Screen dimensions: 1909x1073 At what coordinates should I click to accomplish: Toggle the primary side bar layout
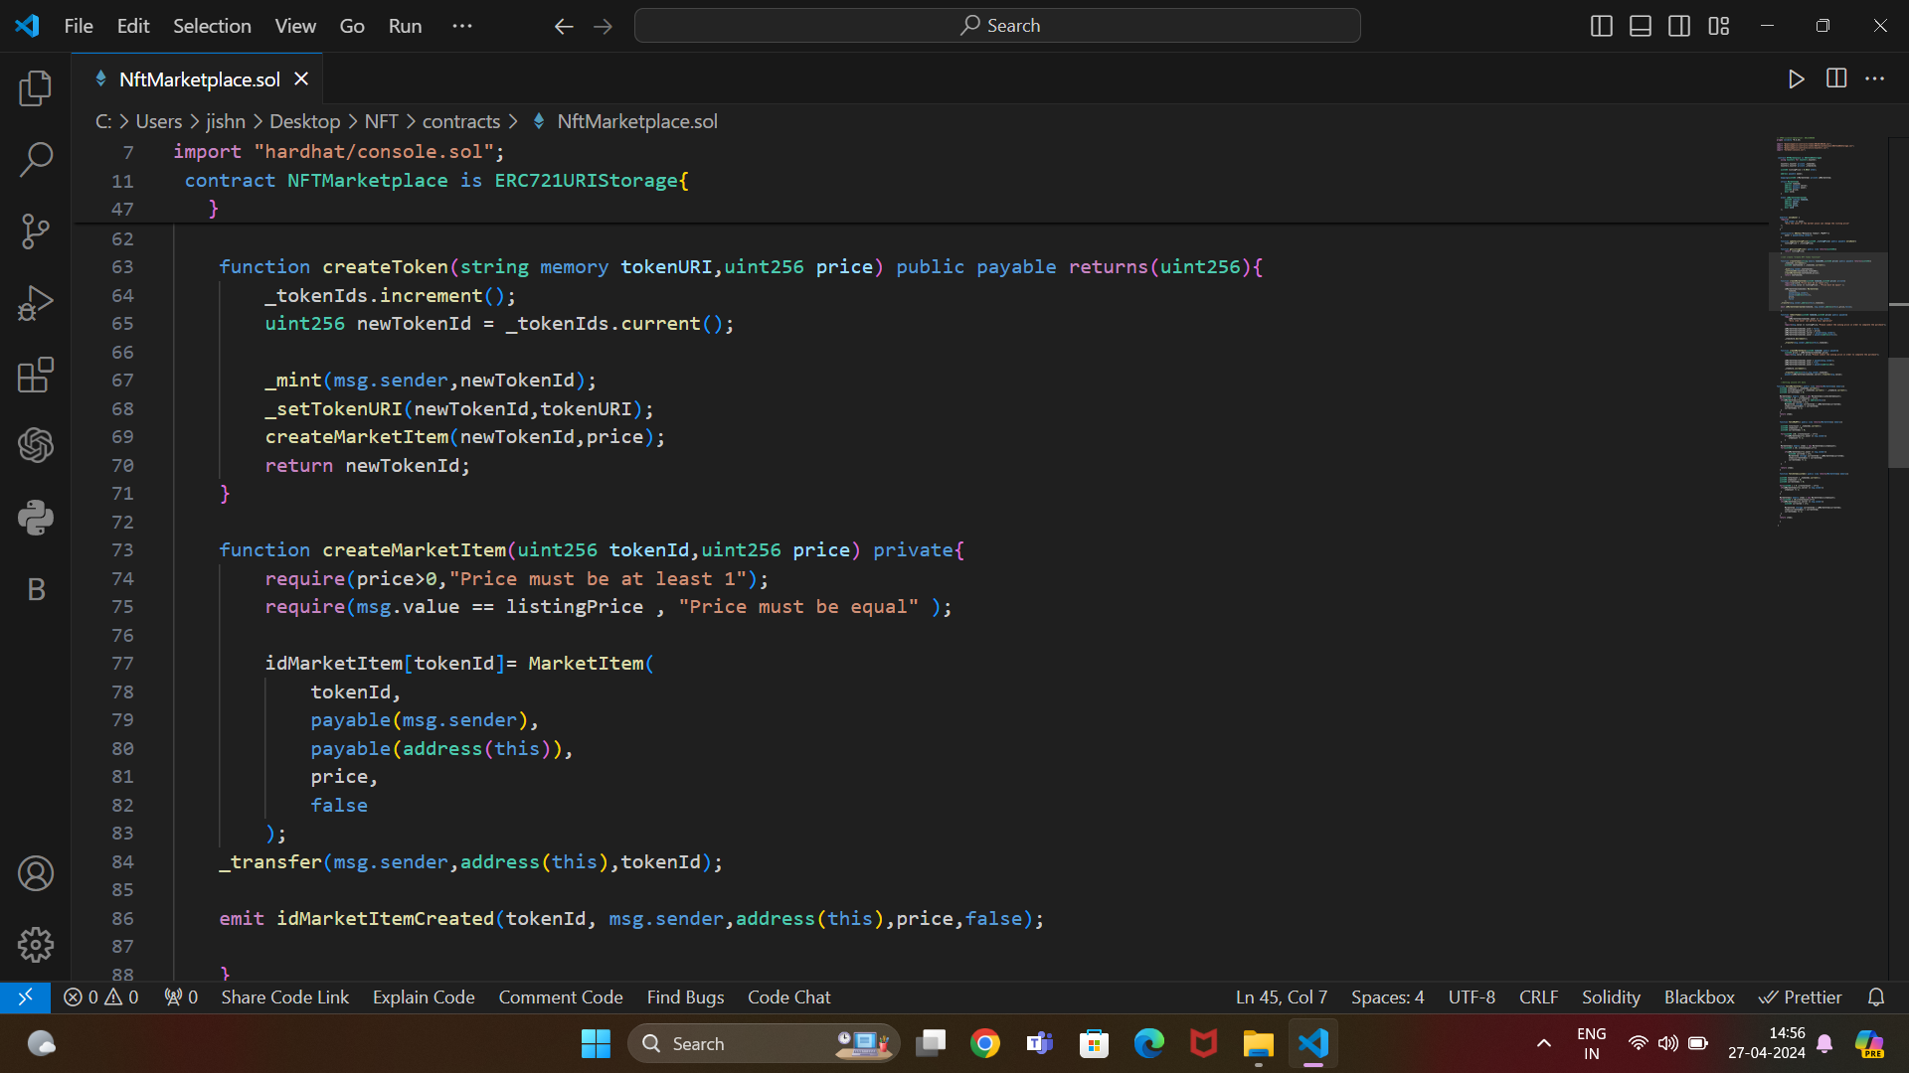pos(1601,26)
